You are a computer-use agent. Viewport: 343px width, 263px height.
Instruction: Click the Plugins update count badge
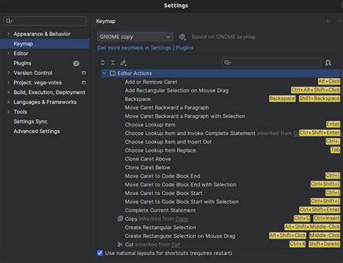(76, 64)
